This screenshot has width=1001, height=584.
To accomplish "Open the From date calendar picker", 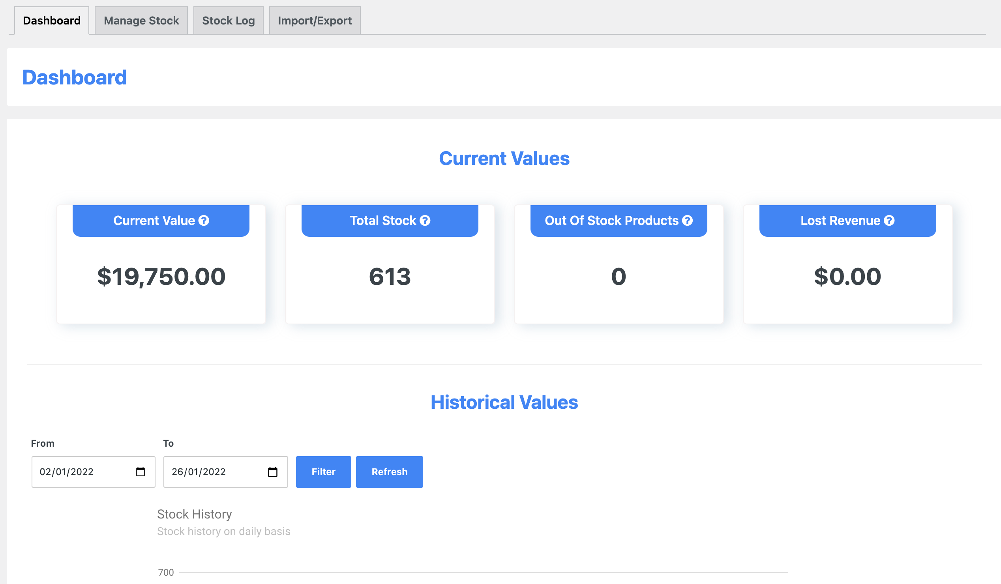I will [140, 472].
